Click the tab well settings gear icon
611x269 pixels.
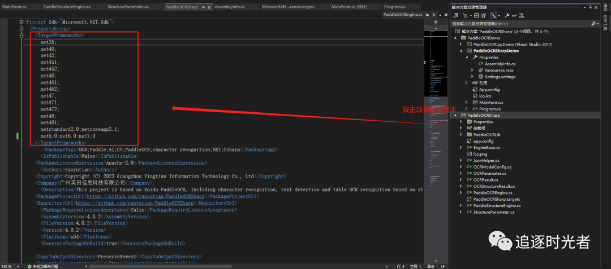[446, 15]
